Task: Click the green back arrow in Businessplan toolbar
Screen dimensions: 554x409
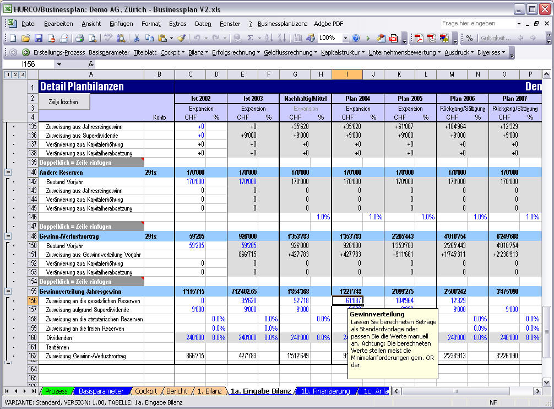Action: pos(26,52)
